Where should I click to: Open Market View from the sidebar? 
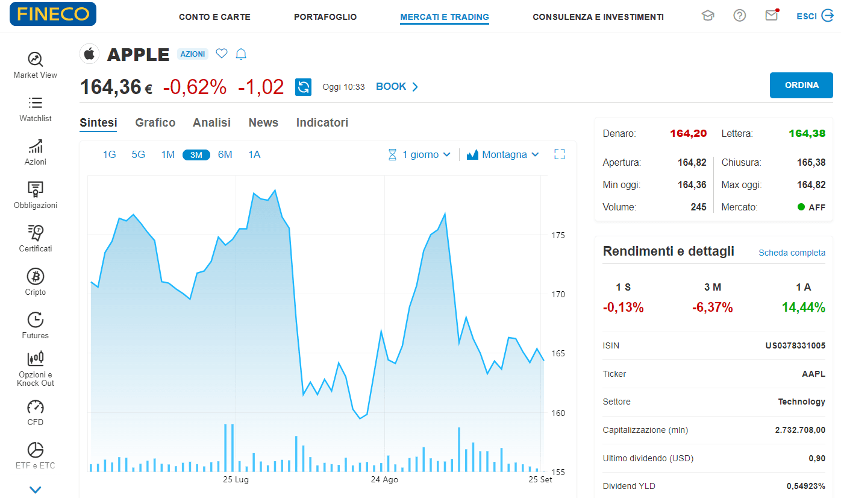(x=35, y=64)
